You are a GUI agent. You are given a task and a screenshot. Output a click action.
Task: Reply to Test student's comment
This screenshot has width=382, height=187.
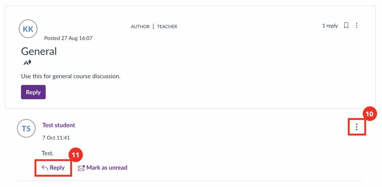[x=53, y=168]
